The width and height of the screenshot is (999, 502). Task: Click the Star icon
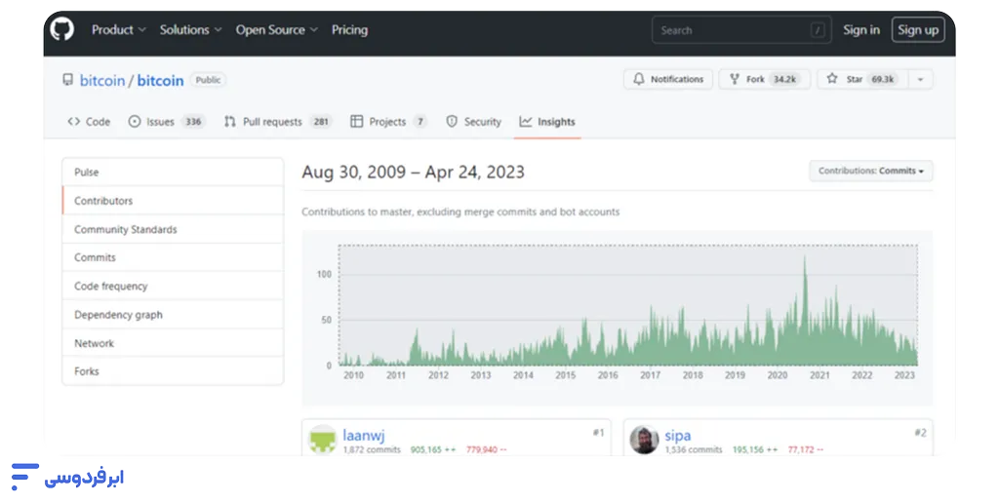(832, 79)
